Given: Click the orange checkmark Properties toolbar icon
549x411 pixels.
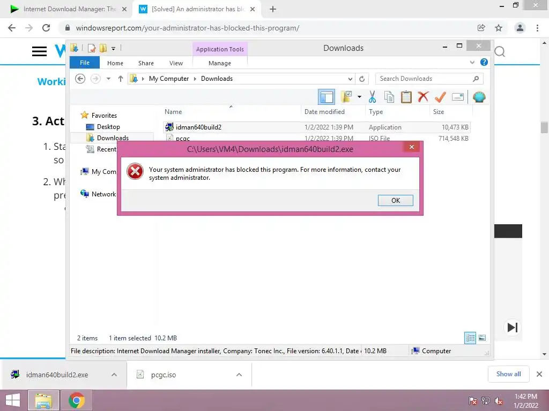Looking at the screenshot, I should coord(440,97).
